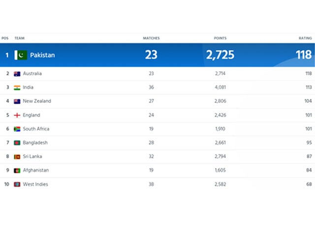The height and width of the screenshot is (236, 315).
Task: Click the South Africa flag icon
Action: click(17, 129)
